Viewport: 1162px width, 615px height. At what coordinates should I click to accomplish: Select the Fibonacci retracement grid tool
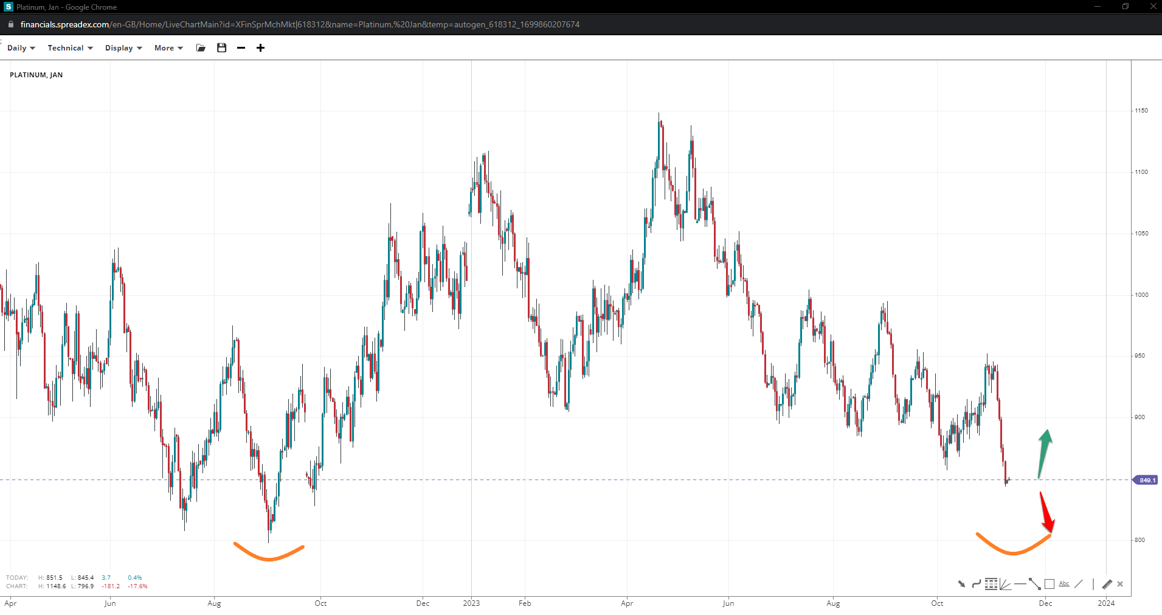(x=991, y=584)
